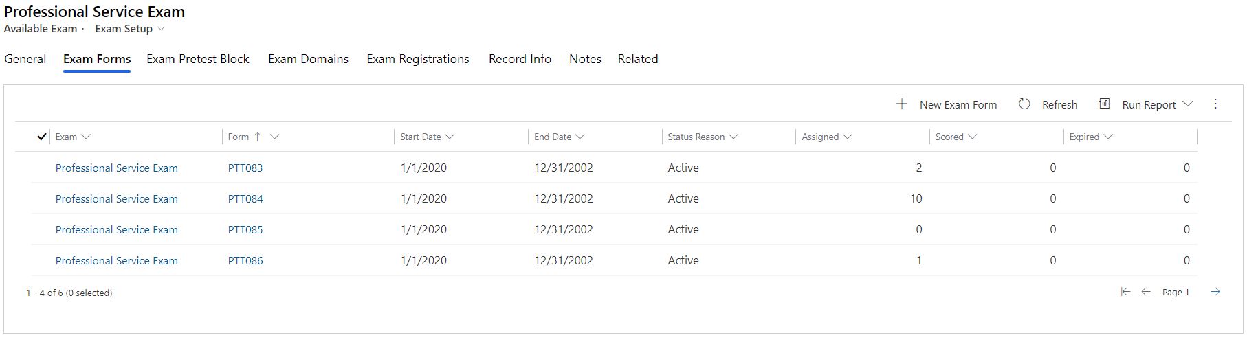Screen dimensions: 1247x342
Task: Click the End Date column header
Action: [x=560, y=137]
